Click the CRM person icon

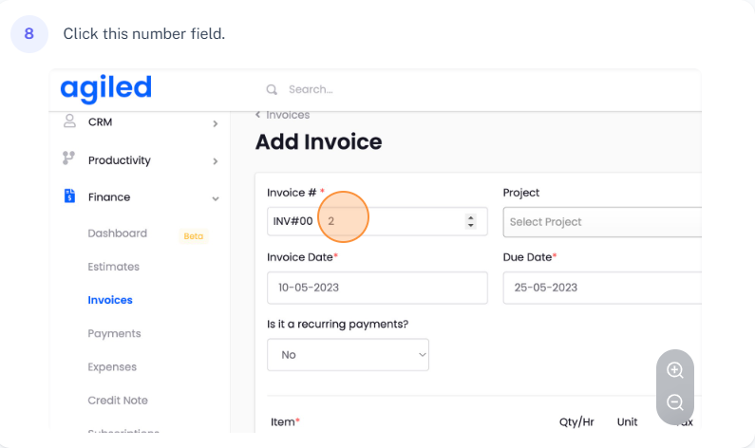pyautogui.click(x=69, y=121)
